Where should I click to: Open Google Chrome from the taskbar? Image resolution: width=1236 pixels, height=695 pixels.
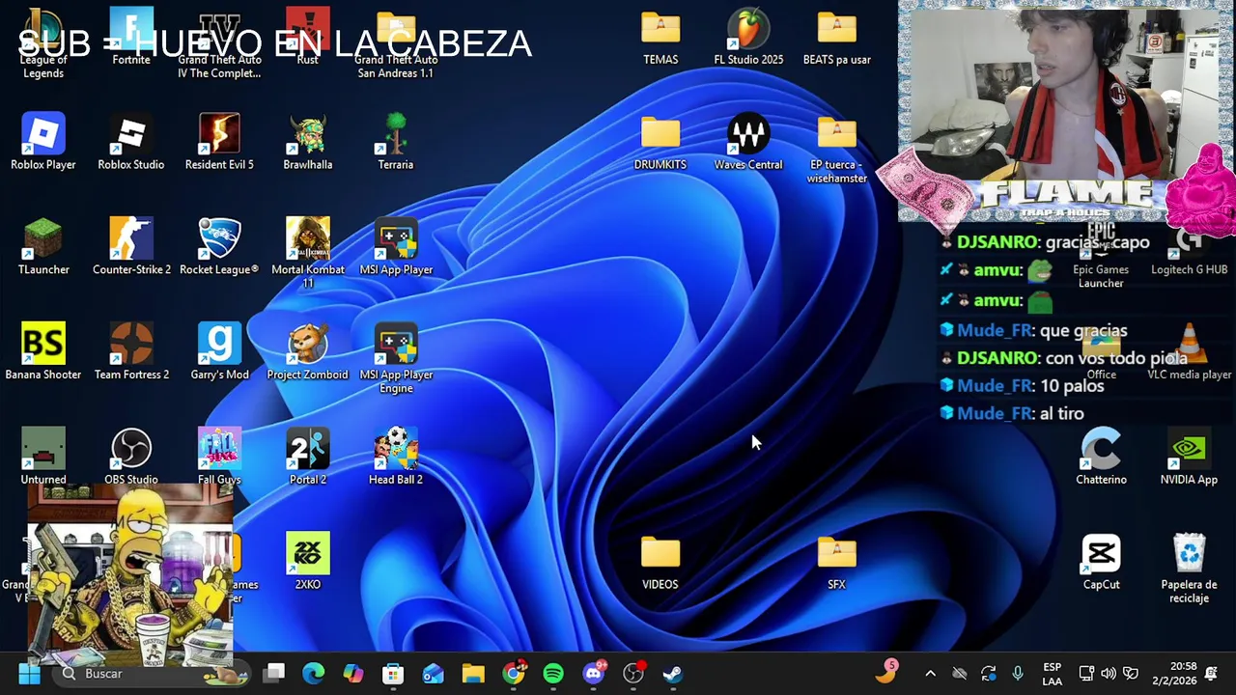tap(514, 673)
